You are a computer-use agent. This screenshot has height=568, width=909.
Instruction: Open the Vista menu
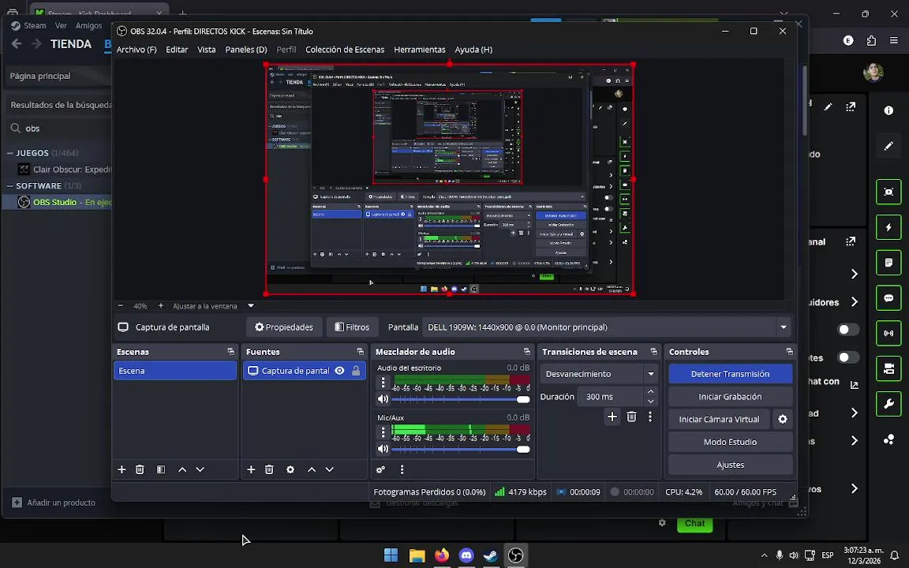tap(207, 50)
